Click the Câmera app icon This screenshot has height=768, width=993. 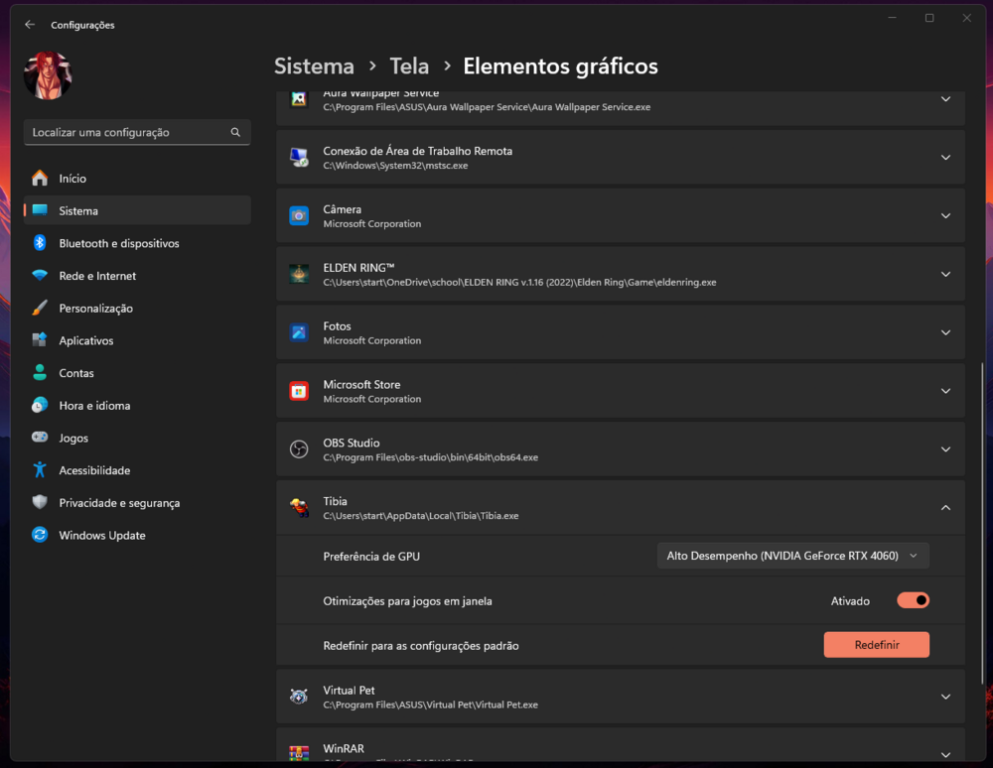coord(299,215)
